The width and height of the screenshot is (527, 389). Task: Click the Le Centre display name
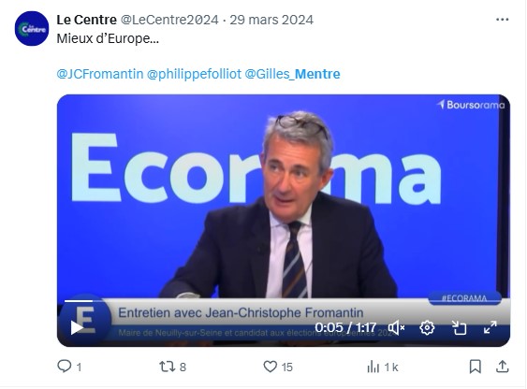pyautogui.click(x=86, y=20)
